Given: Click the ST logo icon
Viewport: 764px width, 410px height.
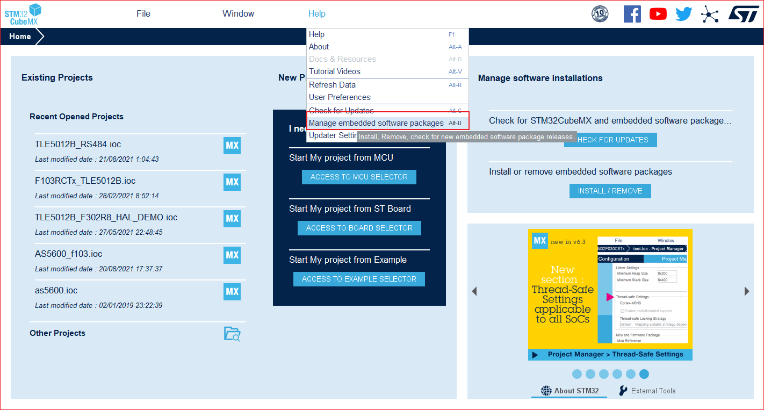Looking at the screenshot, I should (744, 14).
